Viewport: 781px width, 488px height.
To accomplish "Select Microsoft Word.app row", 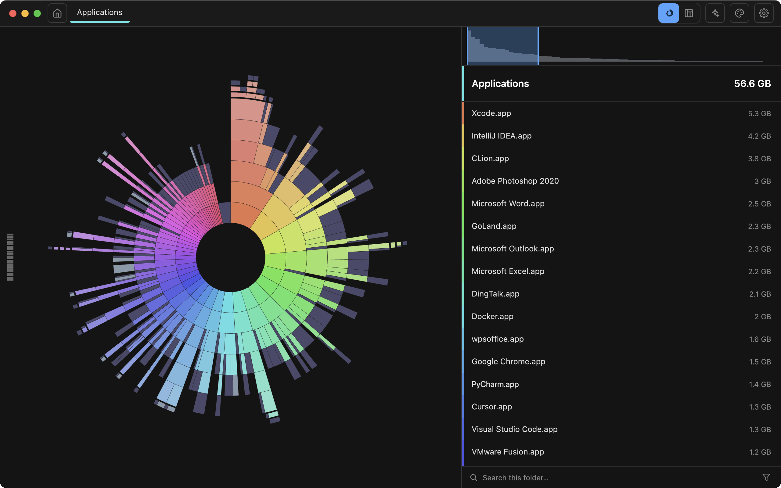I will click(621, 204).
